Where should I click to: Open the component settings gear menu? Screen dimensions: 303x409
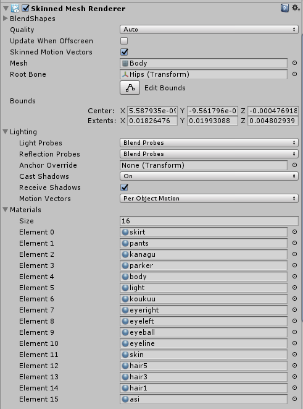pos(295,8)
